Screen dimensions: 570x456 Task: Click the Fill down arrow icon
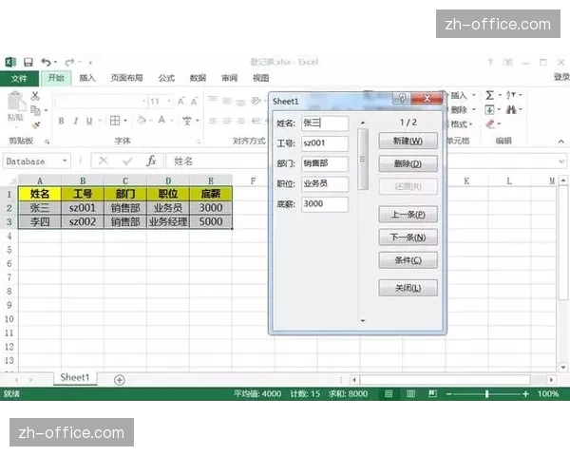489,109
